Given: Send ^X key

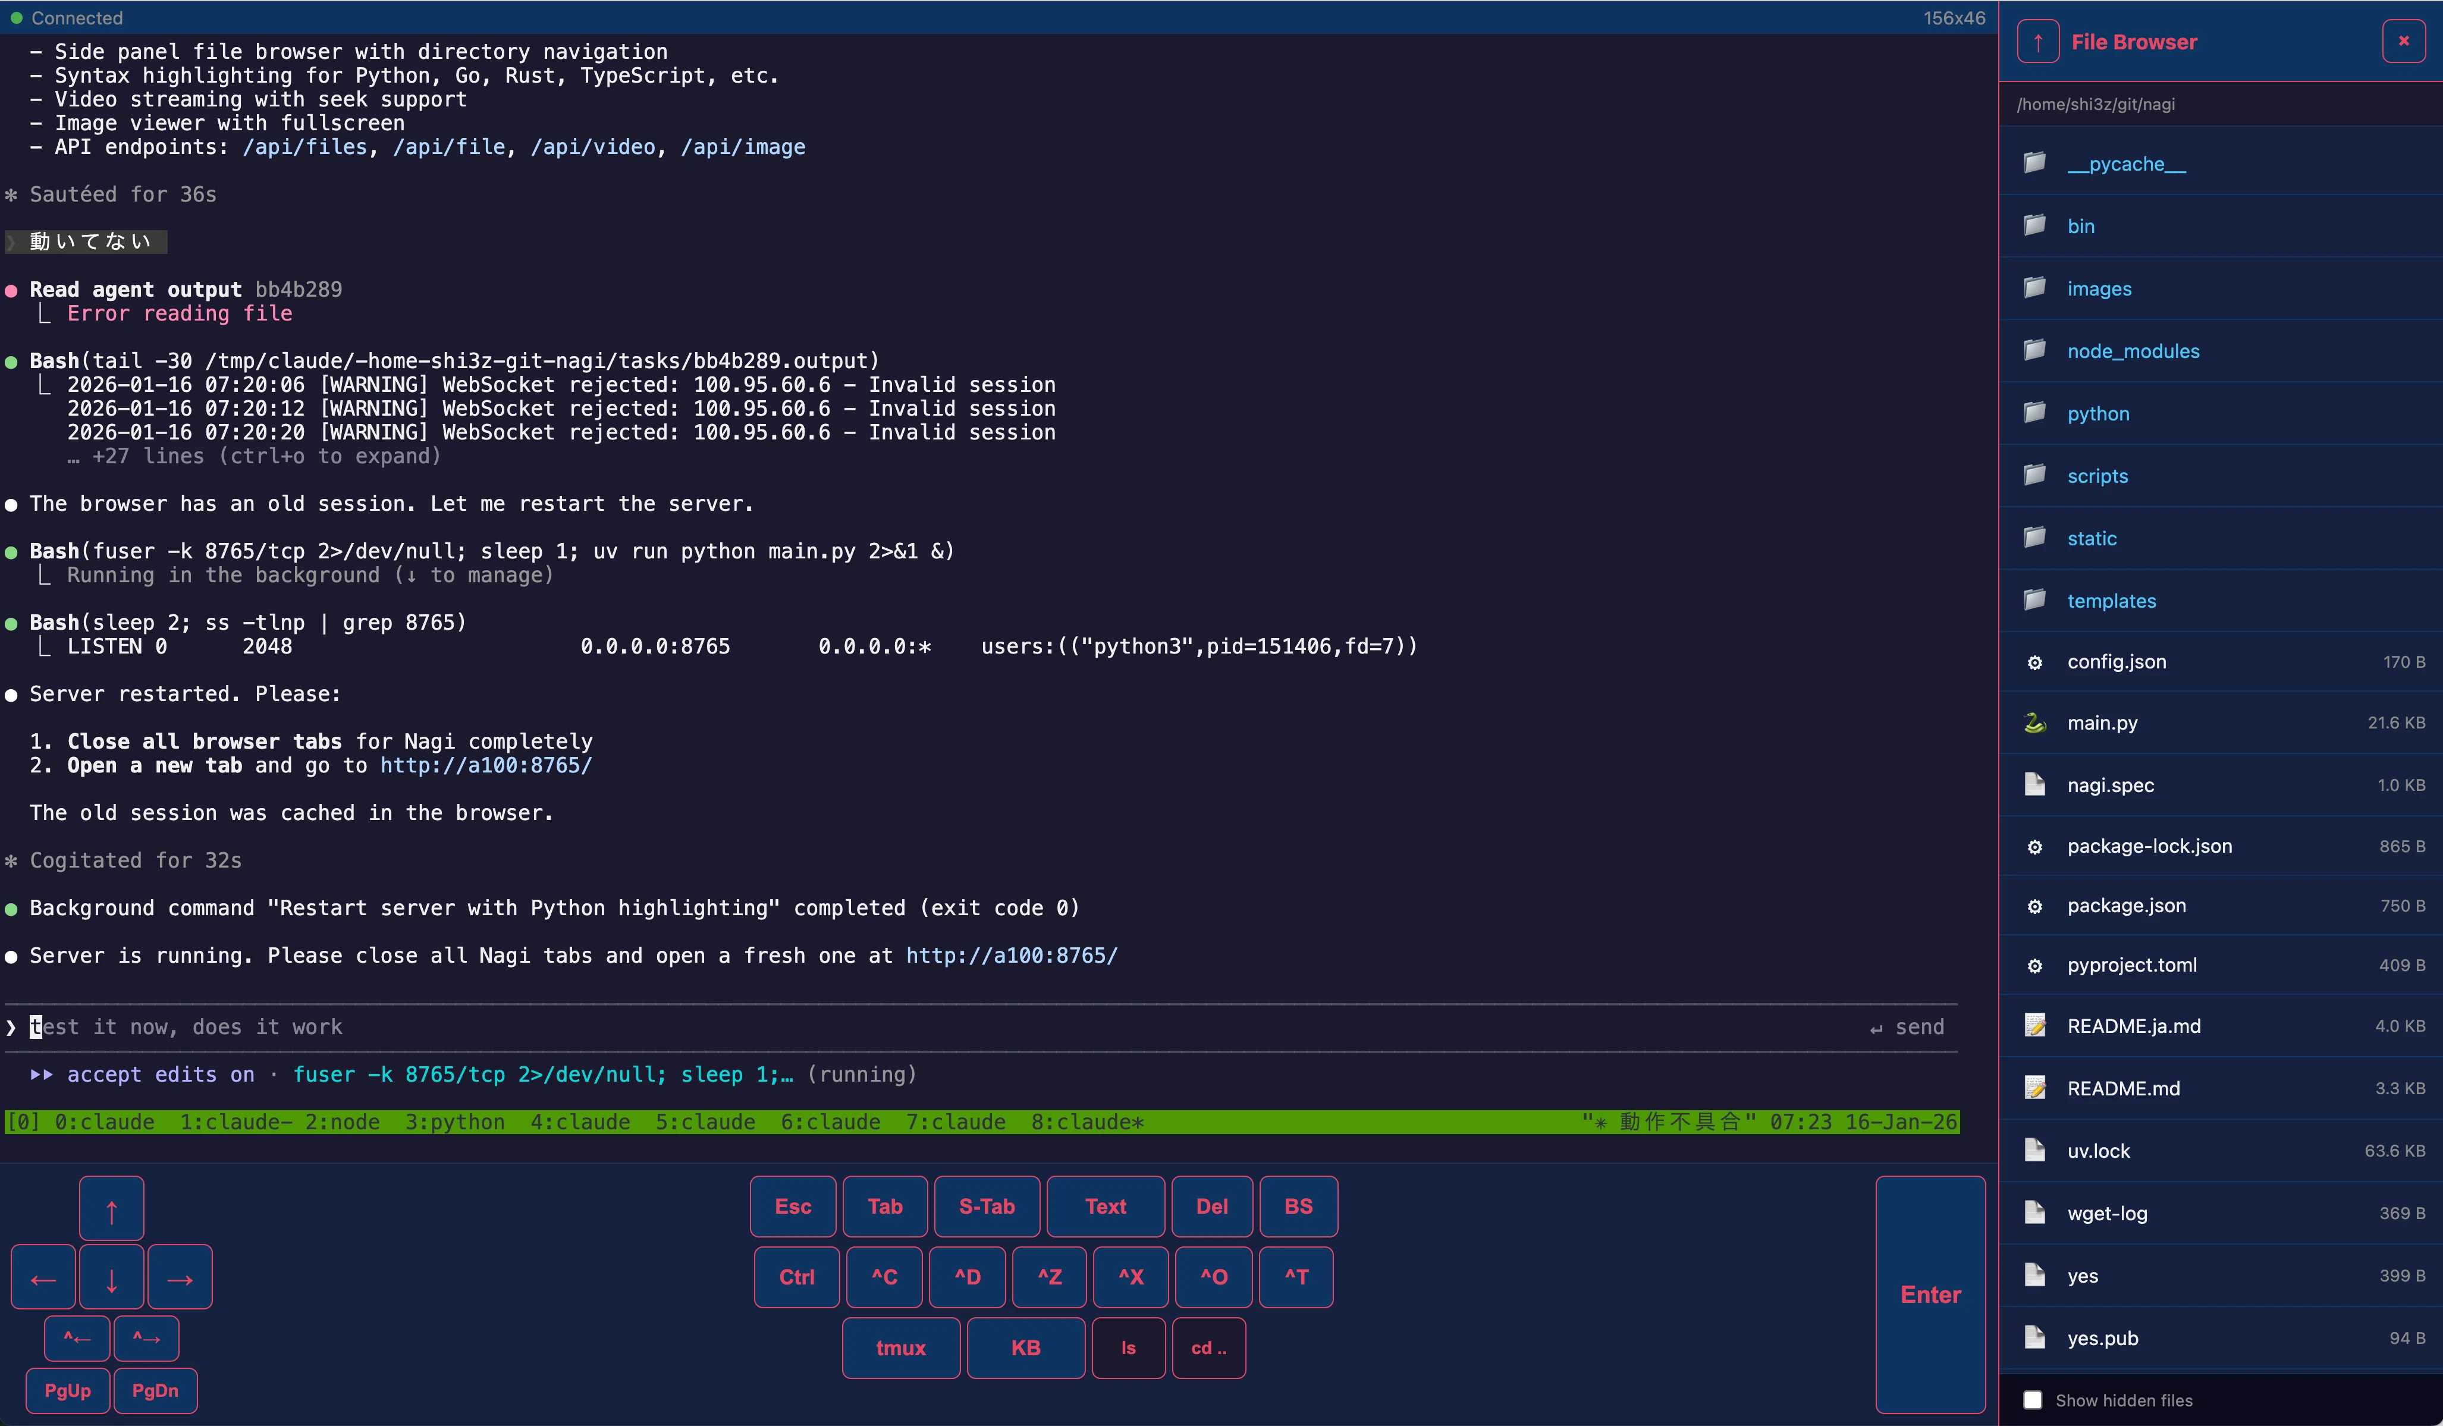Looking at the screenshot, I should tap(1131, 1278).
